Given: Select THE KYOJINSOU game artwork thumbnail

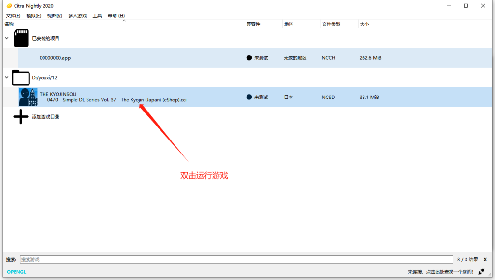Looking at the screenshot, I should click(x=28, y=97).
